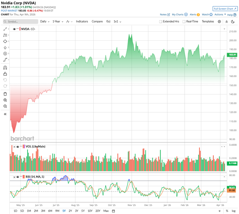Open the Notes link
239x214 pixels.
(x=165, y=15)
